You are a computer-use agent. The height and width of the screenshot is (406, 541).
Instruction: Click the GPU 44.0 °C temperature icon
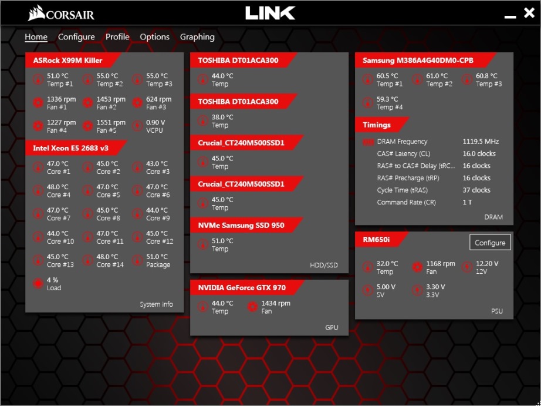[203, 307]
